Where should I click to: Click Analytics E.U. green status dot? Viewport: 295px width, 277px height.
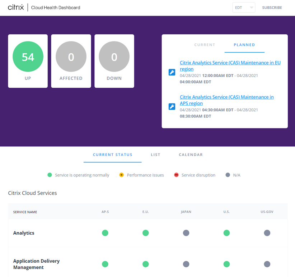[x=145, y=233]
